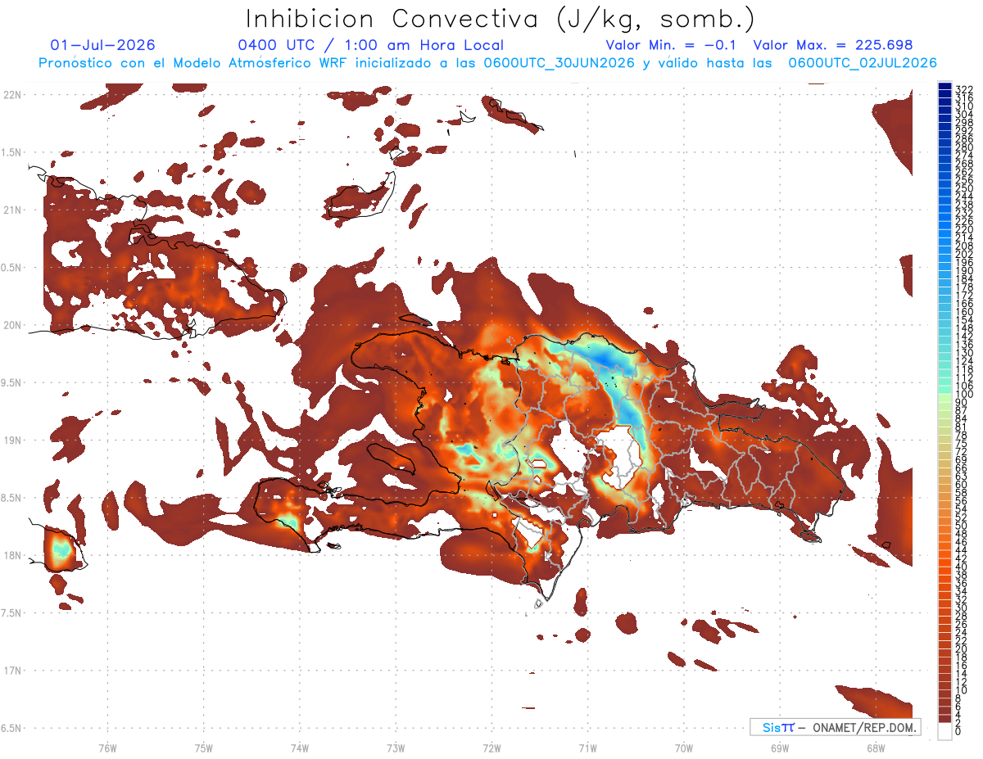The width and height of the screenshot is (983, 759).
Task: Click the '76W' longitude label
Action: (107, 748)
